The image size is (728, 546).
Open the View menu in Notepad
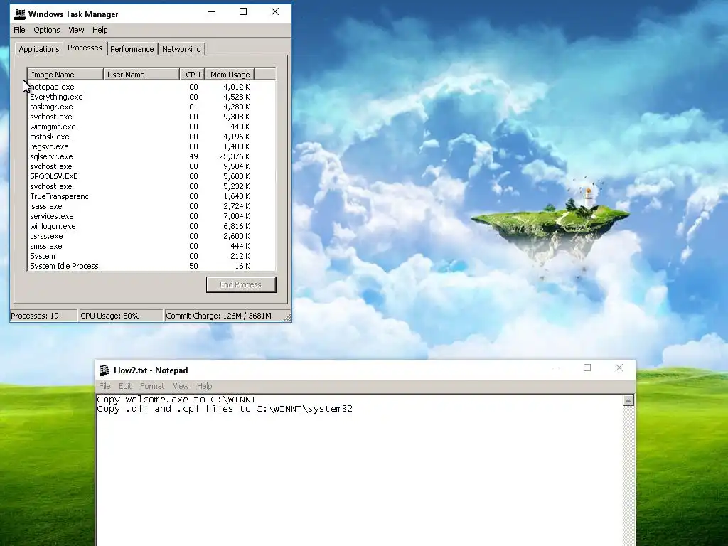point(181,386)
